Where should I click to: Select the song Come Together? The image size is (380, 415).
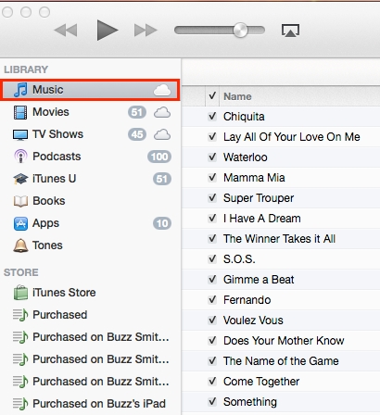click(261, 382)
